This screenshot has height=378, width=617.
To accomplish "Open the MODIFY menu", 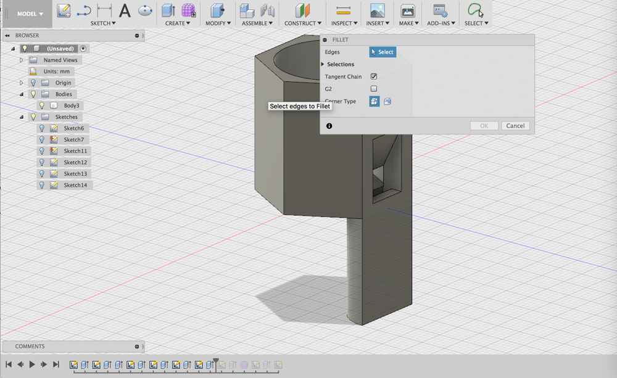I will click(x=218, y=23).
